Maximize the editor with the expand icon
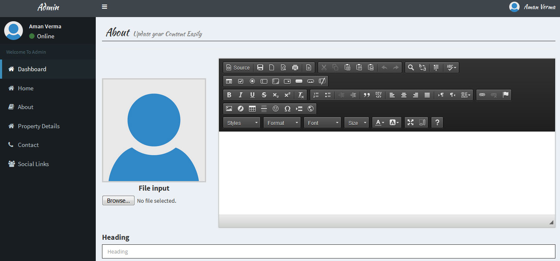The width and height of the screenshot is (560, 261). tap(411, 122)
